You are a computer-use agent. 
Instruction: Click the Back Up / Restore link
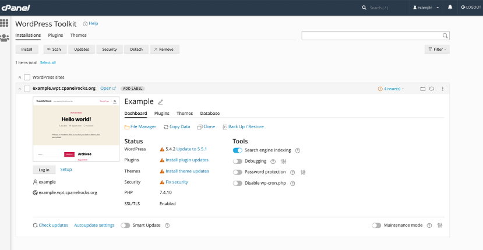243,126
